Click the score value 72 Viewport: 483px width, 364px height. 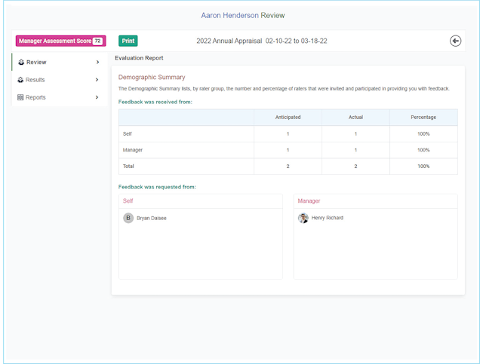click(x=97, y=41)
